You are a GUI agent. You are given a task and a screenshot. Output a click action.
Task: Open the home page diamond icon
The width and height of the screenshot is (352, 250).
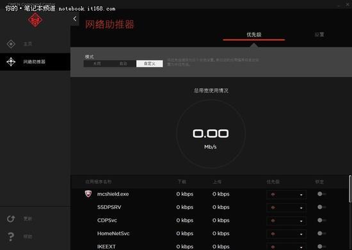pos(11,44)
